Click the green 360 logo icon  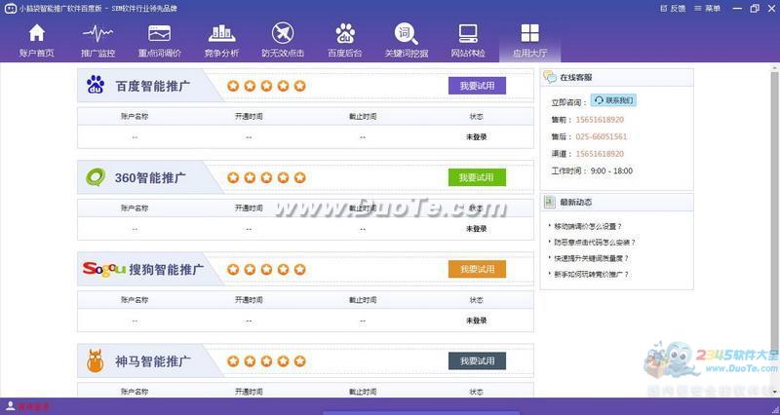click(96, 177)
